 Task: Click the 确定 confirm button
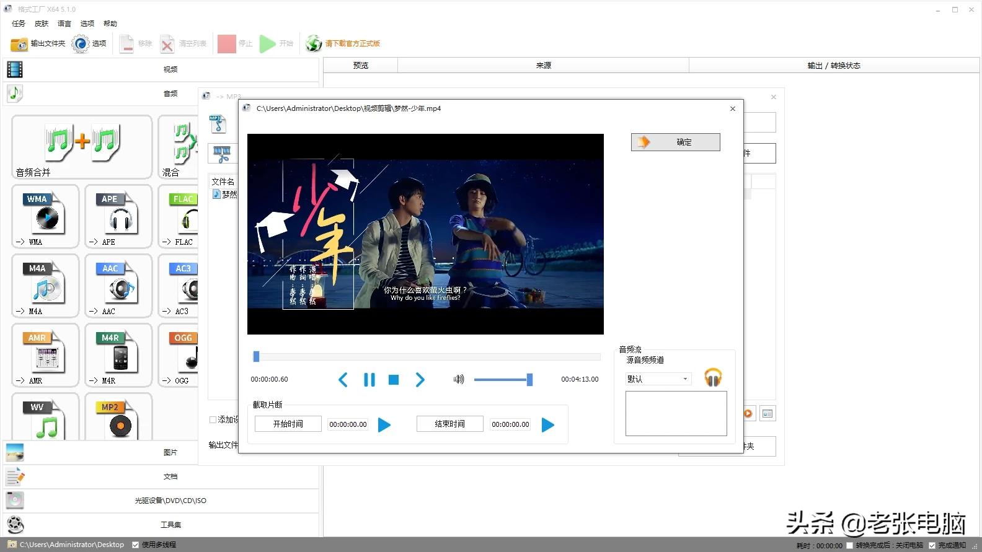click(676, 142)
